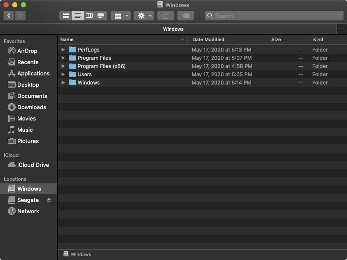The width and height of the screenshot is (347, 260).
Task: Open Applications in the sidebar
Action: [x=29, y=73]
